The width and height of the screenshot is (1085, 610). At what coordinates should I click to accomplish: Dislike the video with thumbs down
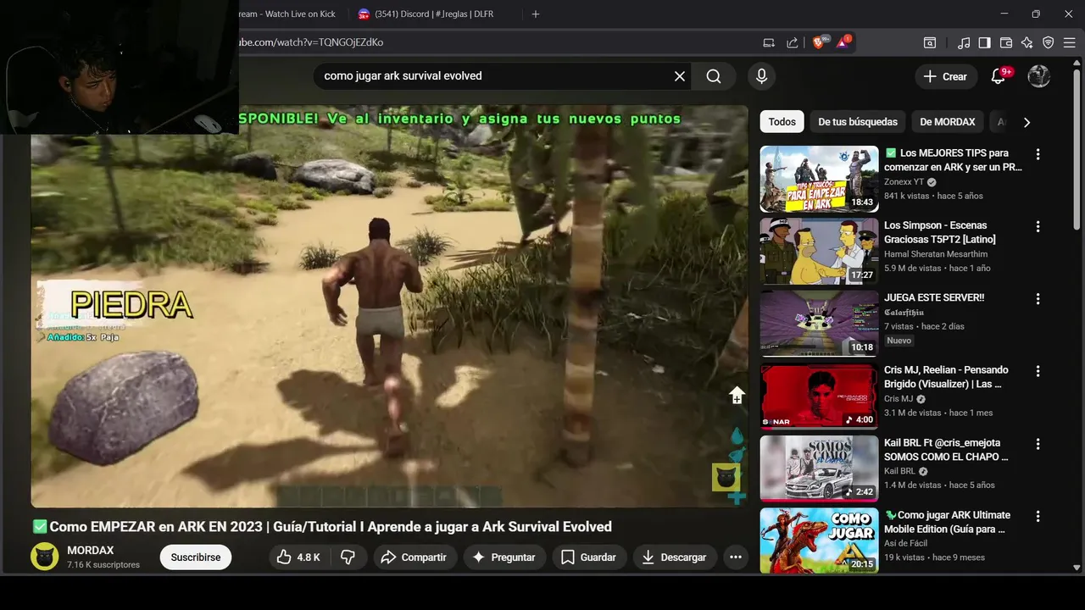tap(348, 557)
